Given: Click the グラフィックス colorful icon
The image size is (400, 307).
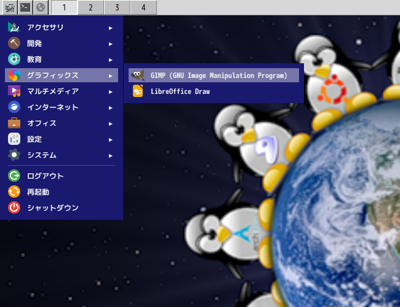Looking at the screenshot, I should 14,76.
